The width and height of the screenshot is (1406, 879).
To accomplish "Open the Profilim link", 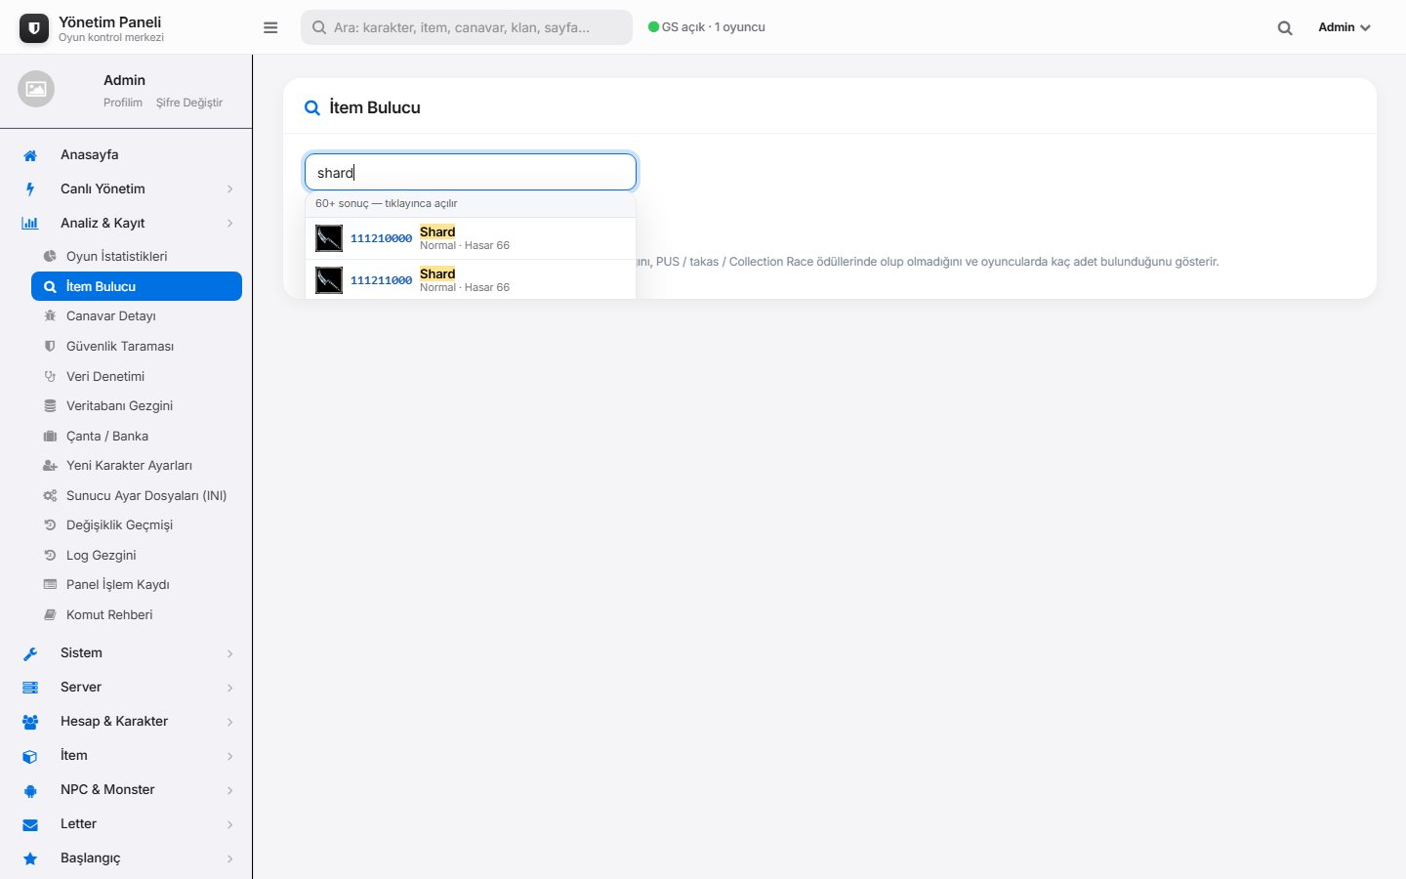I will click(x=123, y=103).
